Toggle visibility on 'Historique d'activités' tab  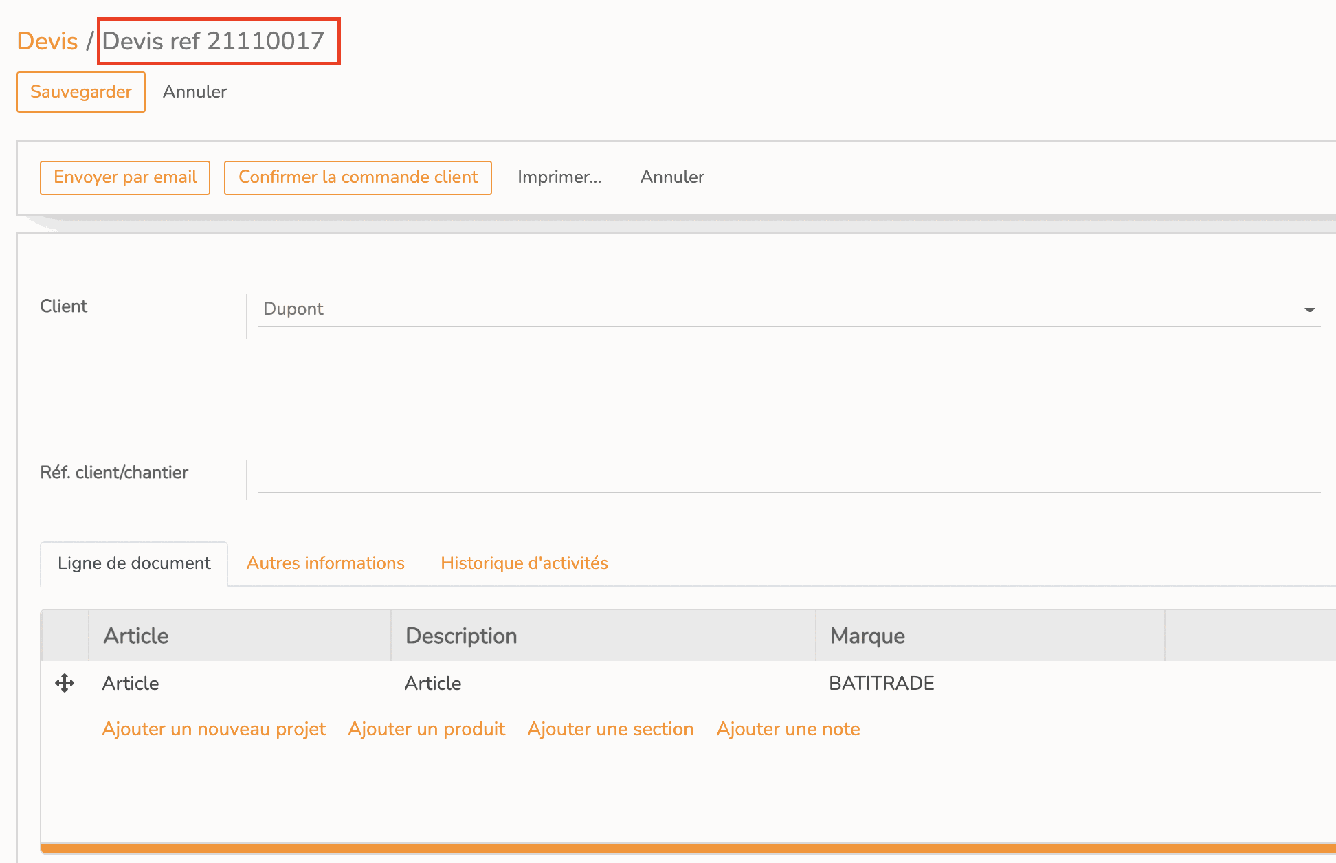click(x=524, y=562)
